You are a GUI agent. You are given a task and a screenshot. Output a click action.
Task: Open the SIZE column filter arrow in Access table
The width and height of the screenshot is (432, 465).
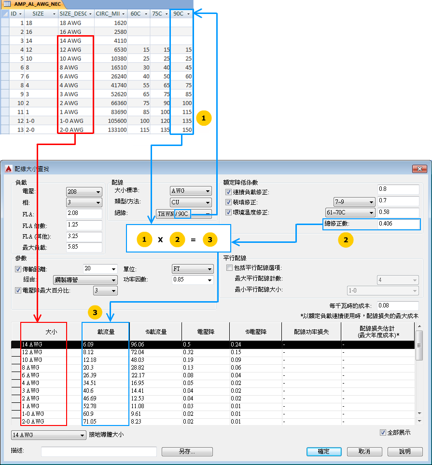point(54,14)
